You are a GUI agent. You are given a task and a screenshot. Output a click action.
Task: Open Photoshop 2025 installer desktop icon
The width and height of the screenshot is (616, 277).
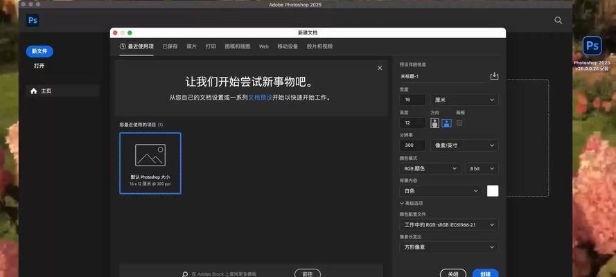point(592,46)
